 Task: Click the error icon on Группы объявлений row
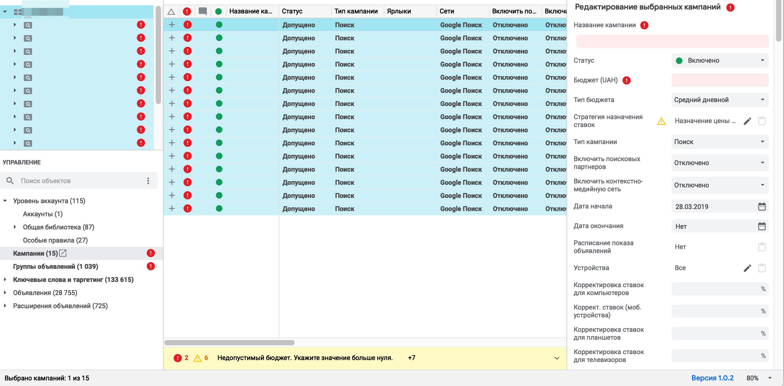[x=150, y=266]
